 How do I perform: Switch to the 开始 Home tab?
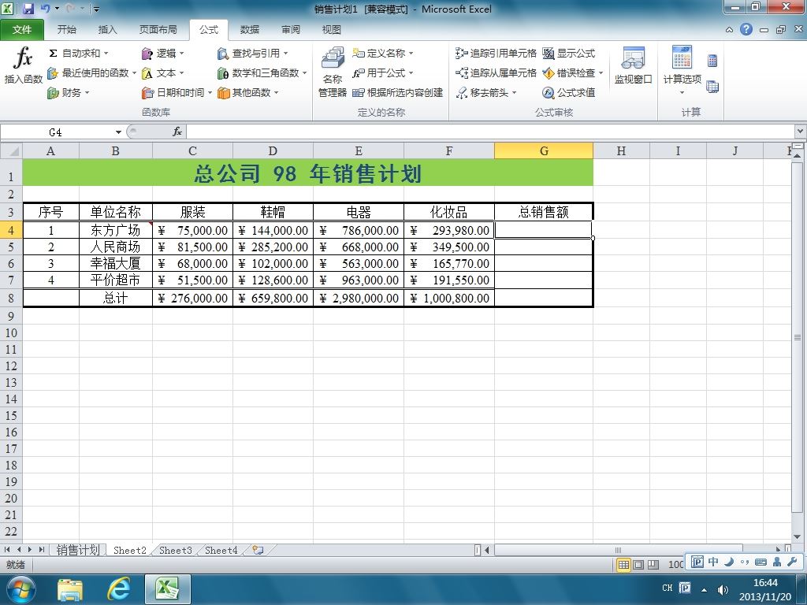(66, 29)
